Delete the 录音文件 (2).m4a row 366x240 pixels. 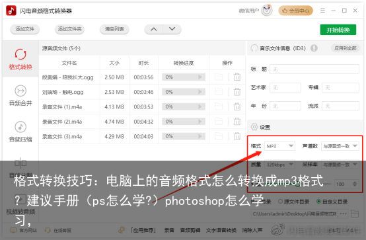237,122
